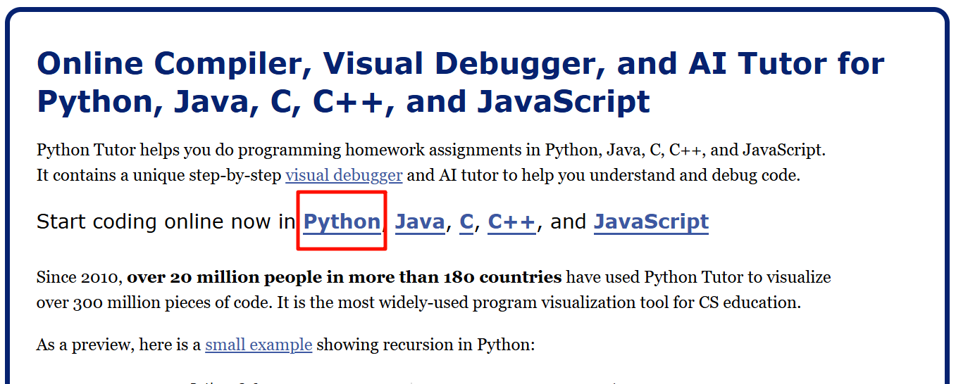Open the underlined JavaScript link
The image size is (956, 384).
point(651,222)
